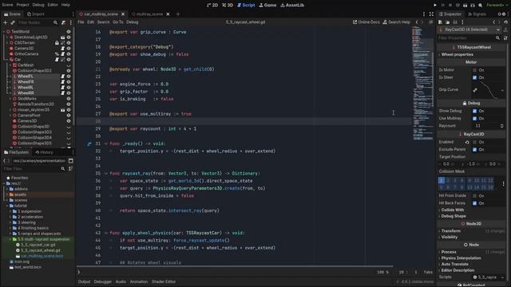Open AssetLib workspace

(x=292, y=6)
